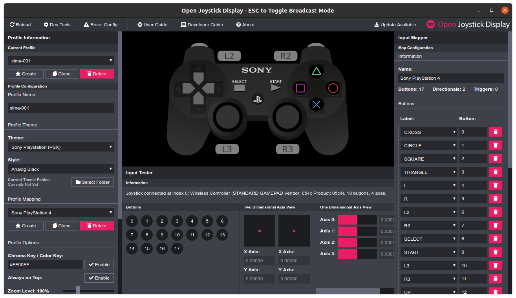Adjust the Zoom Level slider handle
The height and width of the screenshot is (298, 516).
pyautogui.click(x=78, y=291)
